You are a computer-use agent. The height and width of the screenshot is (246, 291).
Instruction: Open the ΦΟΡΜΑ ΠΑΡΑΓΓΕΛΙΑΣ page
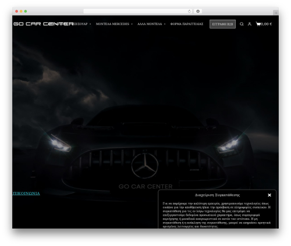187,24
